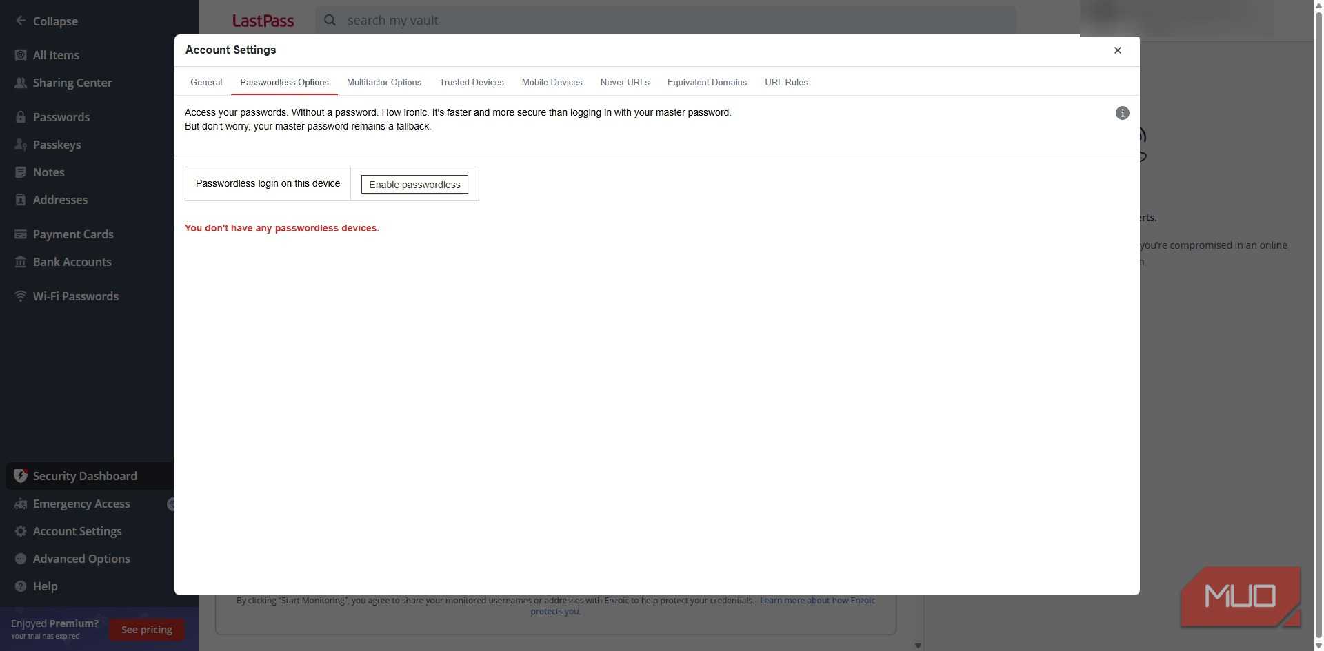Open Help in the sidebar

coord(45,586)
